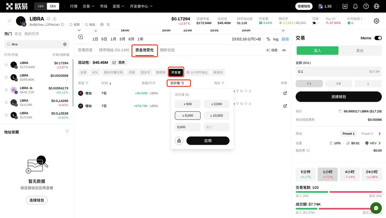The height and width of the screenshot is (218, 386).
Task: Switch to the 我的仓位 tab
Action: 167,50
